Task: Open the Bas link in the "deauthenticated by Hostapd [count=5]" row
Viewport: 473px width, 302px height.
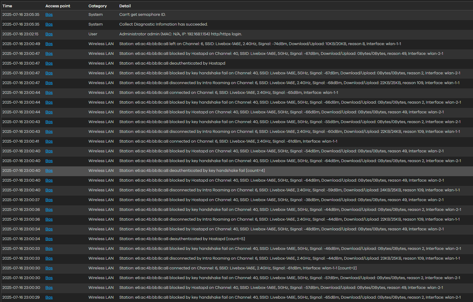Action: pos(49,239)
